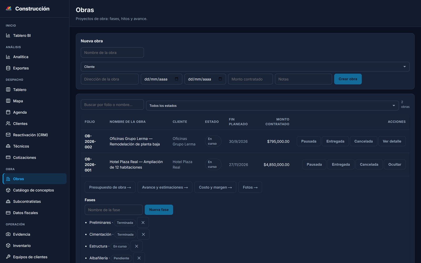421x263 pixels.
Task: Remove the Estructura phase with X
Action: tap(137, 246)
